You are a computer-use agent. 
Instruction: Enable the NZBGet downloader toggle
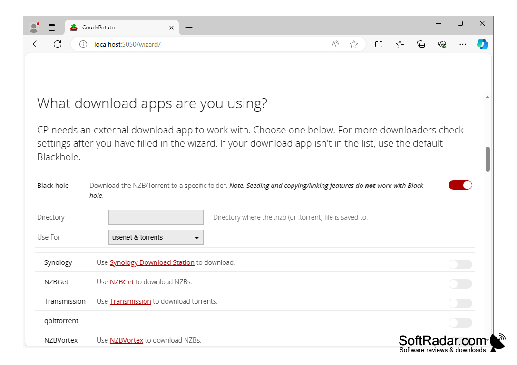coord(460,284)
